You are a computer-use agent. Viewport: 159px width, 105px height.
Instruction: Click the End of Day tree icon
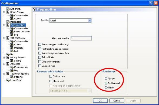[x=8, y=9]
